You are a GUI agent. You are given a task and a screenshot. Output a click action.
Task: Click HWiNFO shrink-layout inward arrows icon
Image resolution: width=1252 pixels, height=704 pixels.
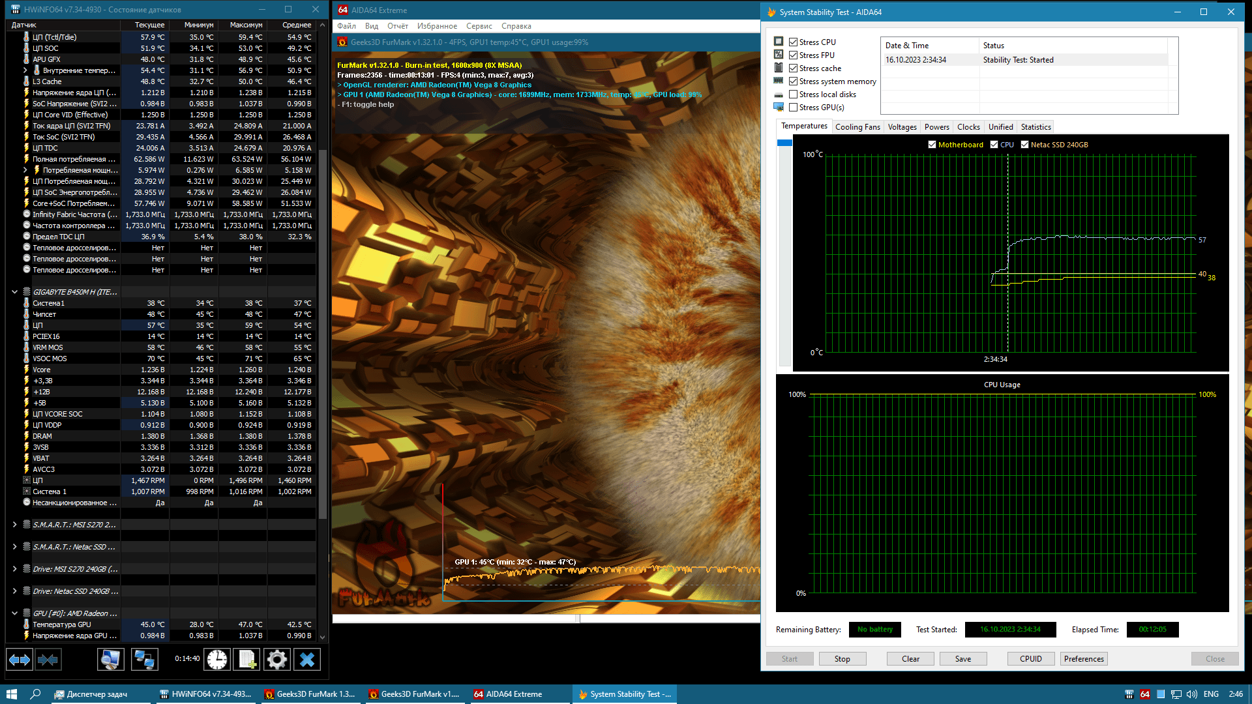(x=48, y=660)
